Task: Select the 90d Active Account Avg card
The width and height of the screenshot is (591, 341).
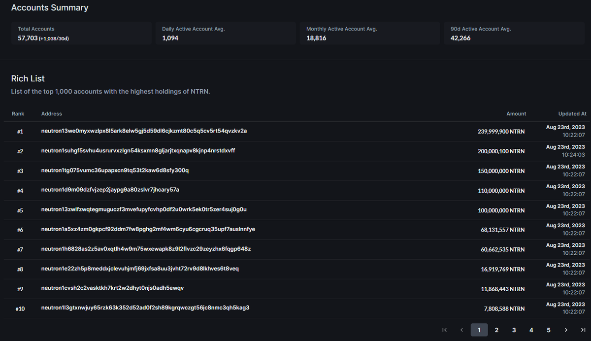Action: coord(514,33)
